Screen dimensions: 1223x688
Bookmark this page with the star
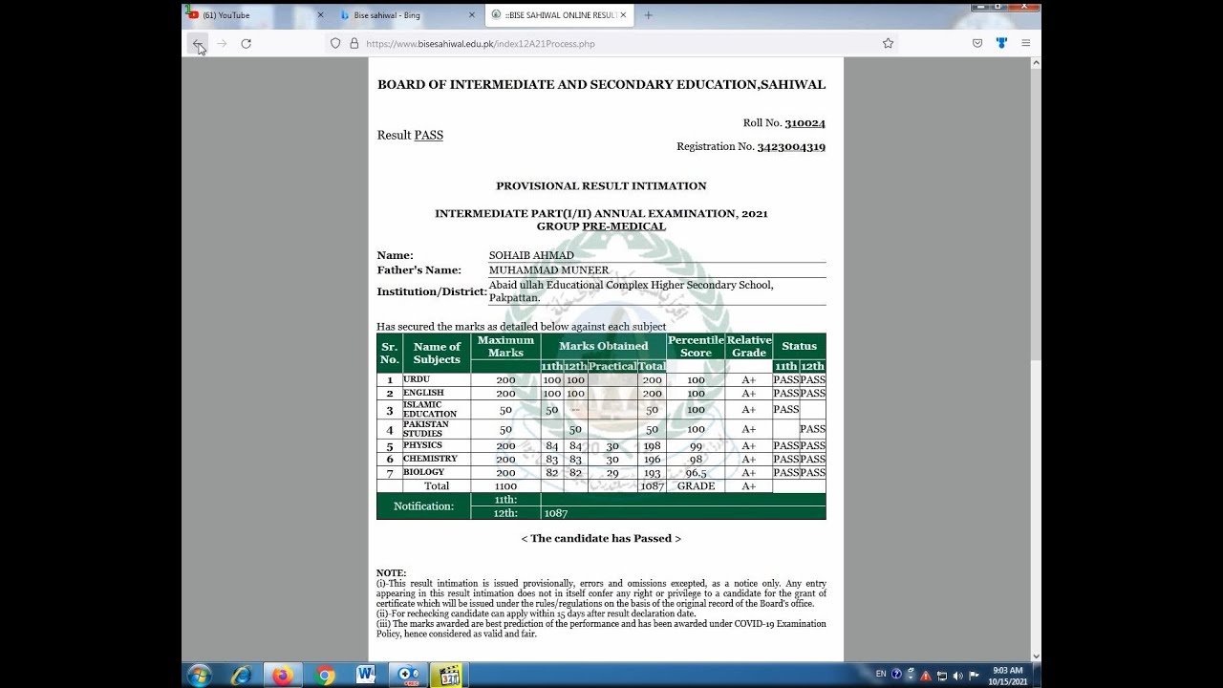click(x=888, y=43)
